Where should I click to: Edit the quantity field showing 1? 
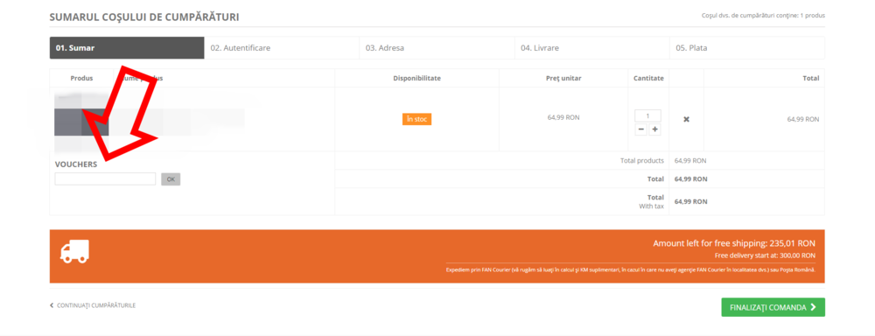647,116
